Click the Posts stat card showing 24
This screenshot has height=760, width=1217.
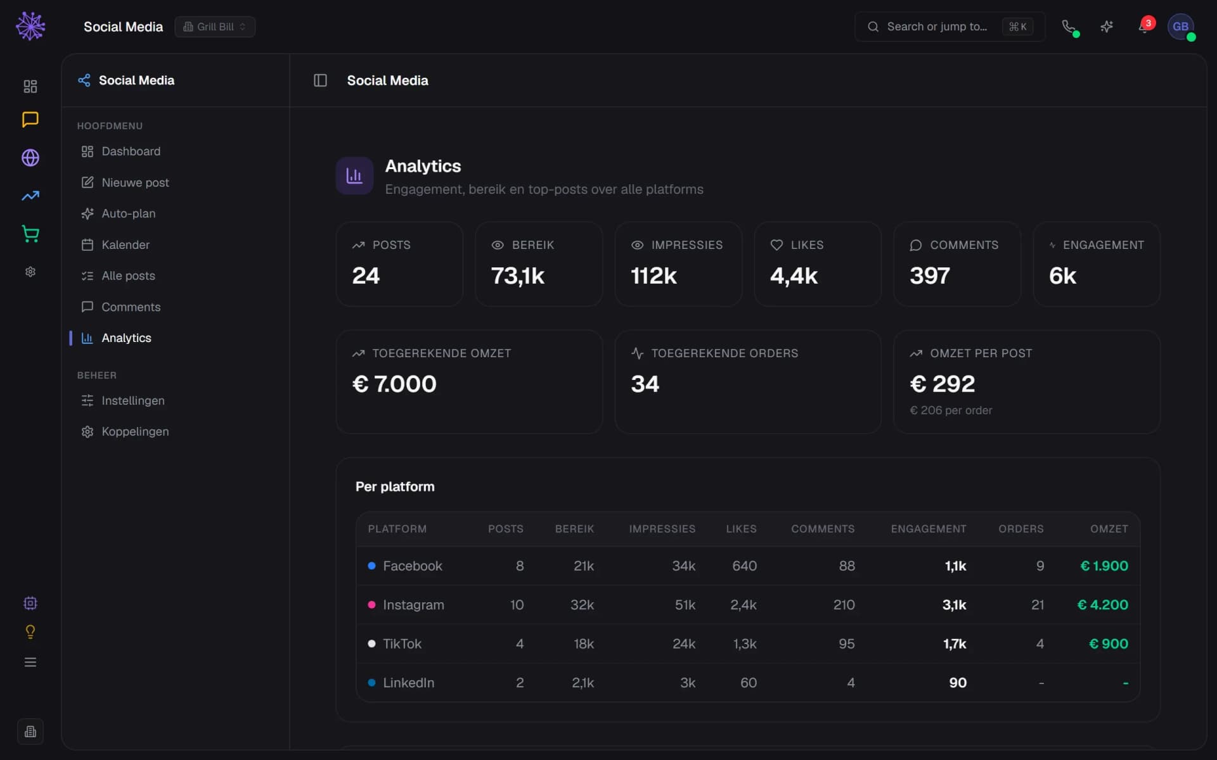[399, 264]
